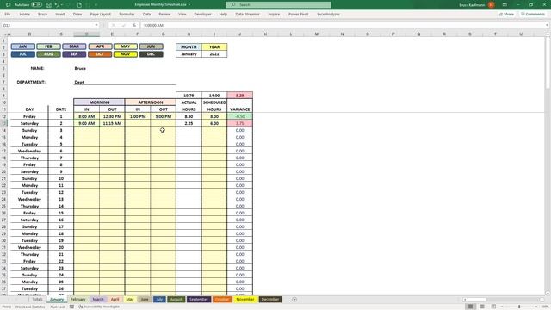Select the month cell showing January
Image resolution: width=551 pixels, height=310 pixels.
tap(189, 54)
